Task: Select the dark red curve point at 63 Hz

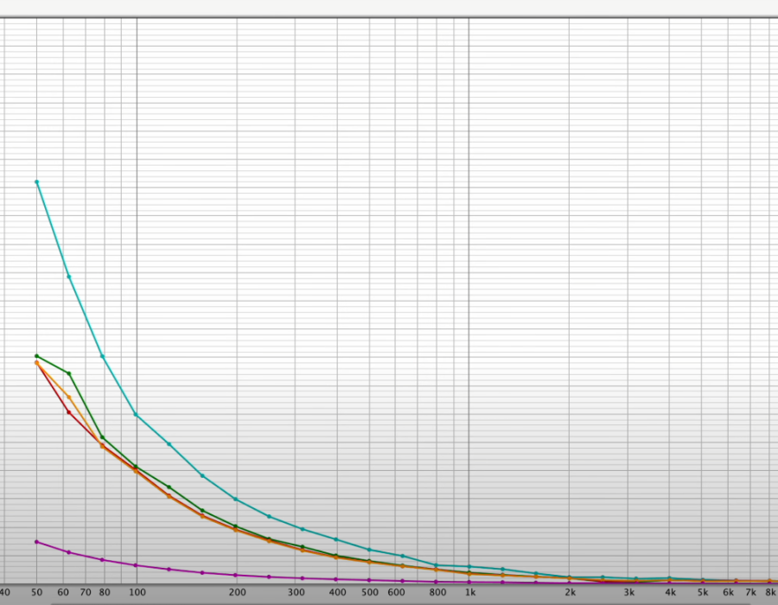Action: pos(69,412)
